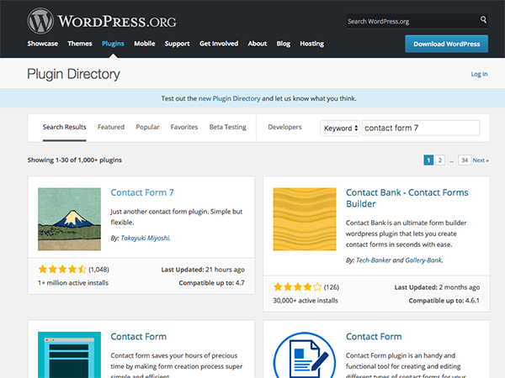Follow the new Plugin Directory link

(229, 98)
